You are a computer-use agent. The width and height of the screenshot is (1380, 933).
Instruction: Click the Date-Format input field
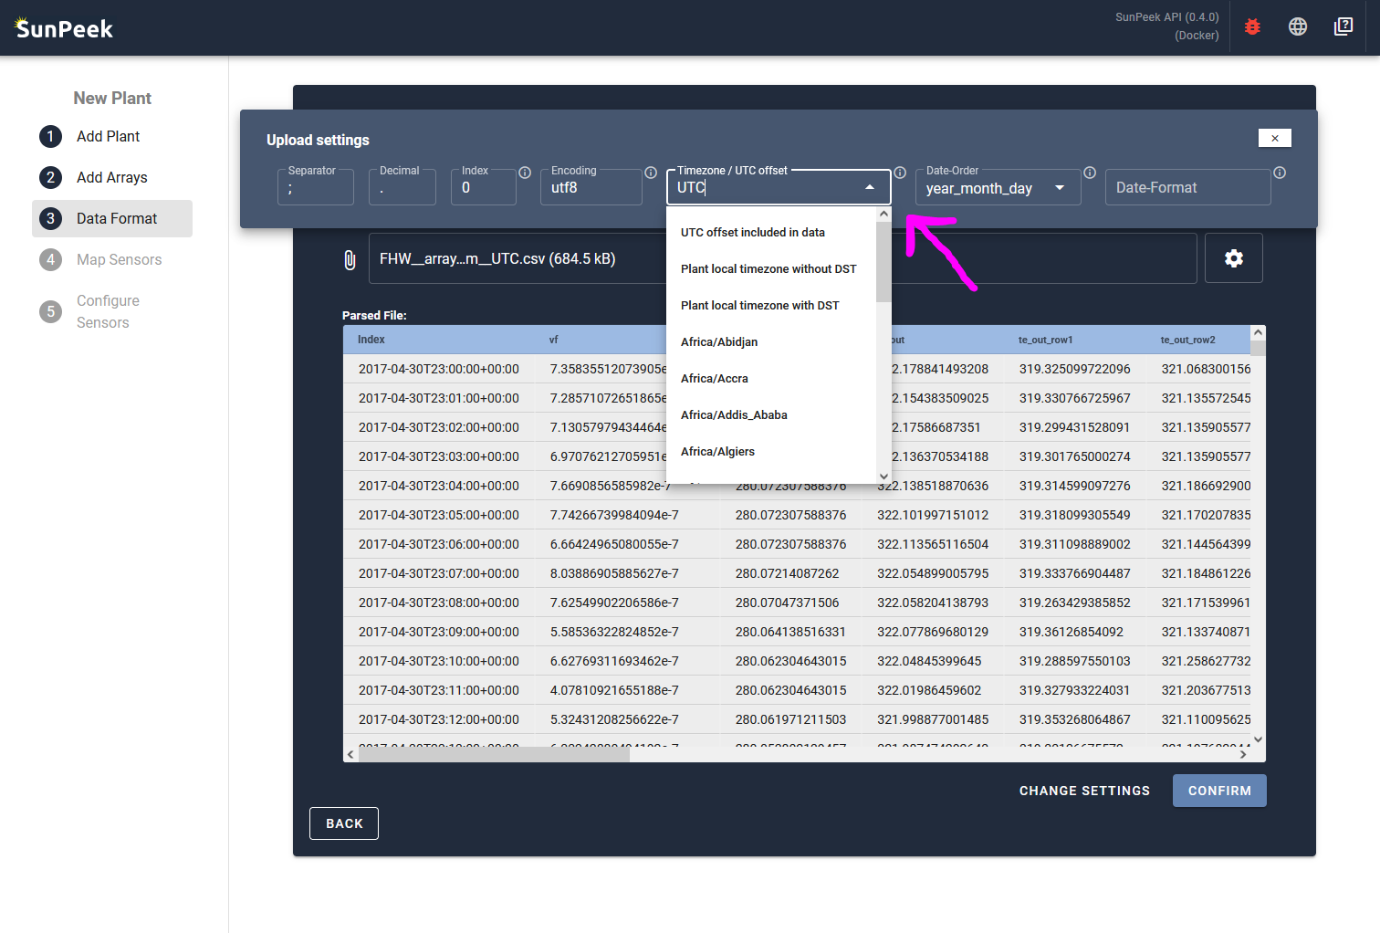tap(1188, 187)
